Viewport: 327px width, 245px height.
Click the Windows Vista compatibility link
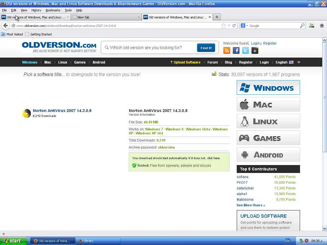[x=198, y=129]
